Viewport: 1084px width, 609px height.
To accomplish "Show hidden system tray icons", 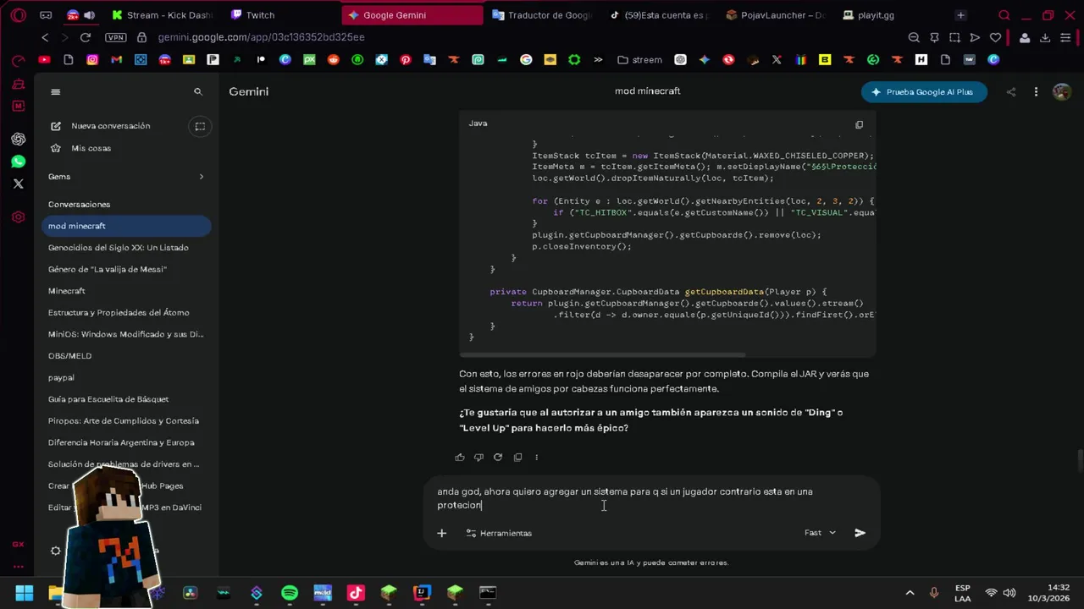I will (x=910, y=593).
